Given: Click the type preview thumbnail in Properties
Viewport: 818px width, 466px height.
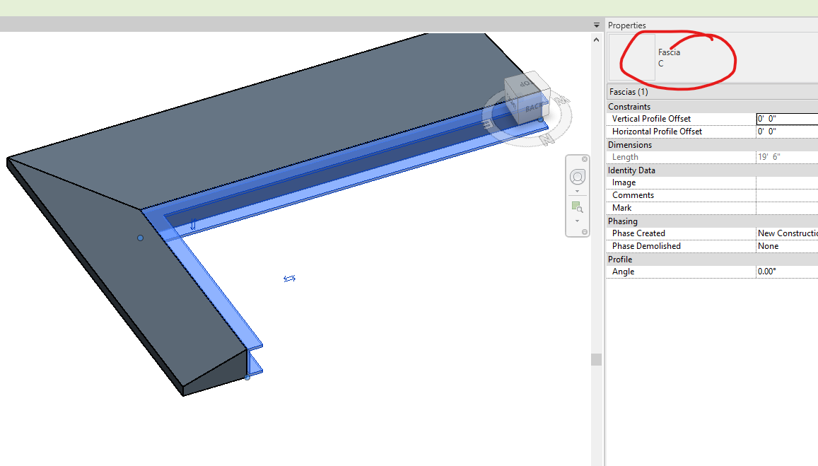Looking at the screenshot, I should [x=632, y=57].
